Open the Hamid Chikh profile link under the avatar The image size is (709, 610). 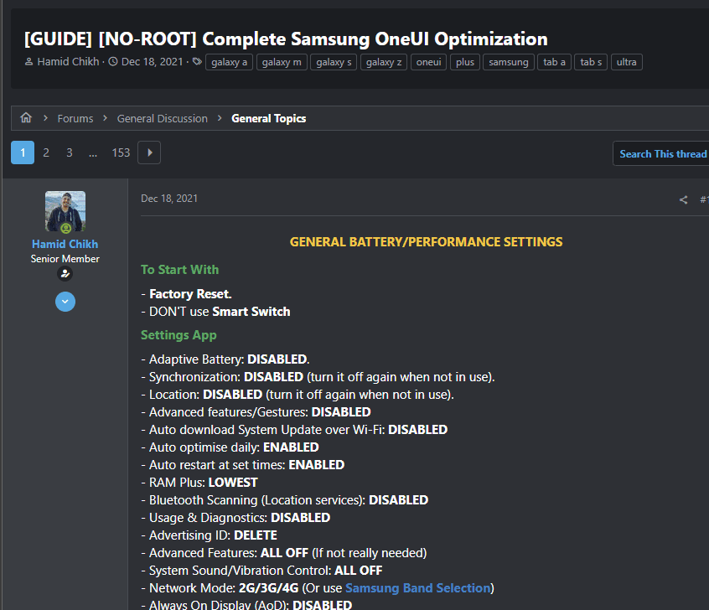65,244
